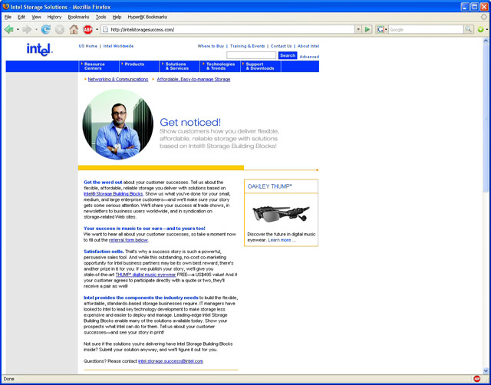Image resolution: width=491 pixels, height=385 pixels.
Task: Click the ABP icon in the status bar
Action: [477, 379]
